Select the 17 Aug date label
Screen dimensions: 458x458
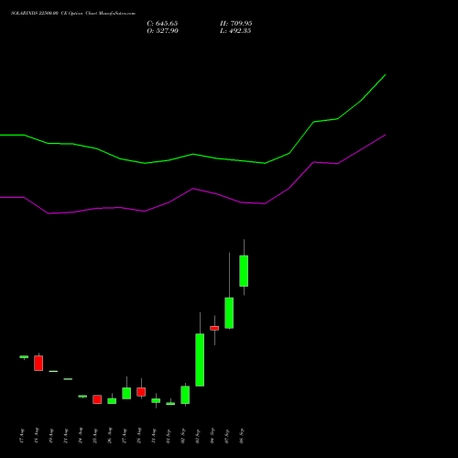pyautogui.click(x=22, y=436)
